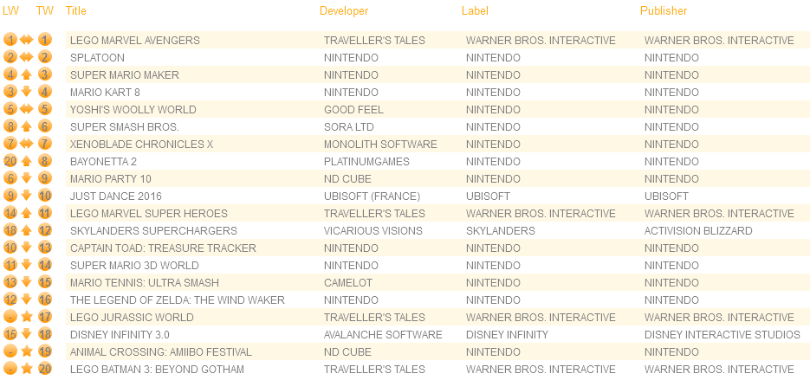Click the Publisher column header
Viewport: 810px width, 380px height.
pyautogui.click(x=664, y=11)
